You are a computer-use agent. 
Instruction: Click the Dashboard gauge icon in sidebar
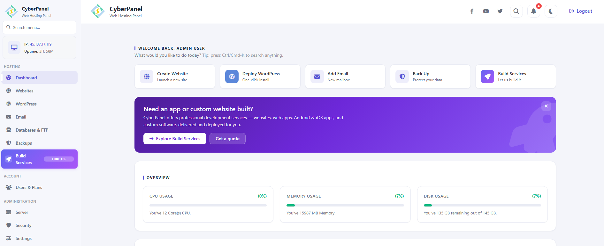click(9, 78)
